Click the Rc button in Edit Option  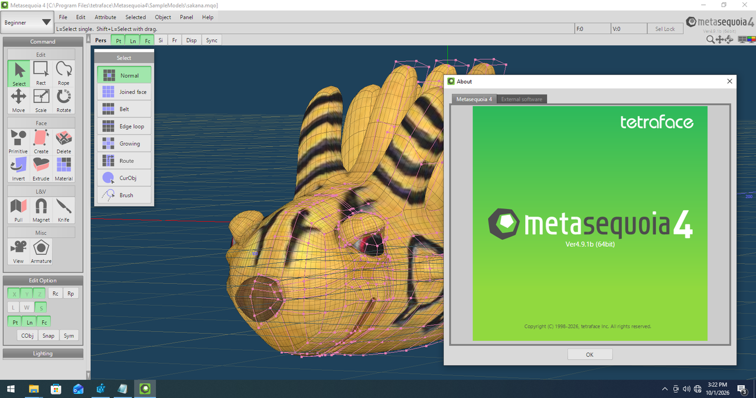pos(55,293)
